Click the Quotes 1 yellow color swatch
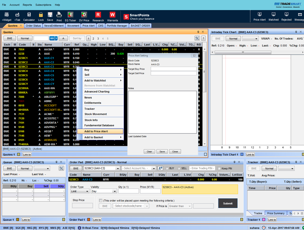This screenshot has height=230, width=304. tap(19, 154)
